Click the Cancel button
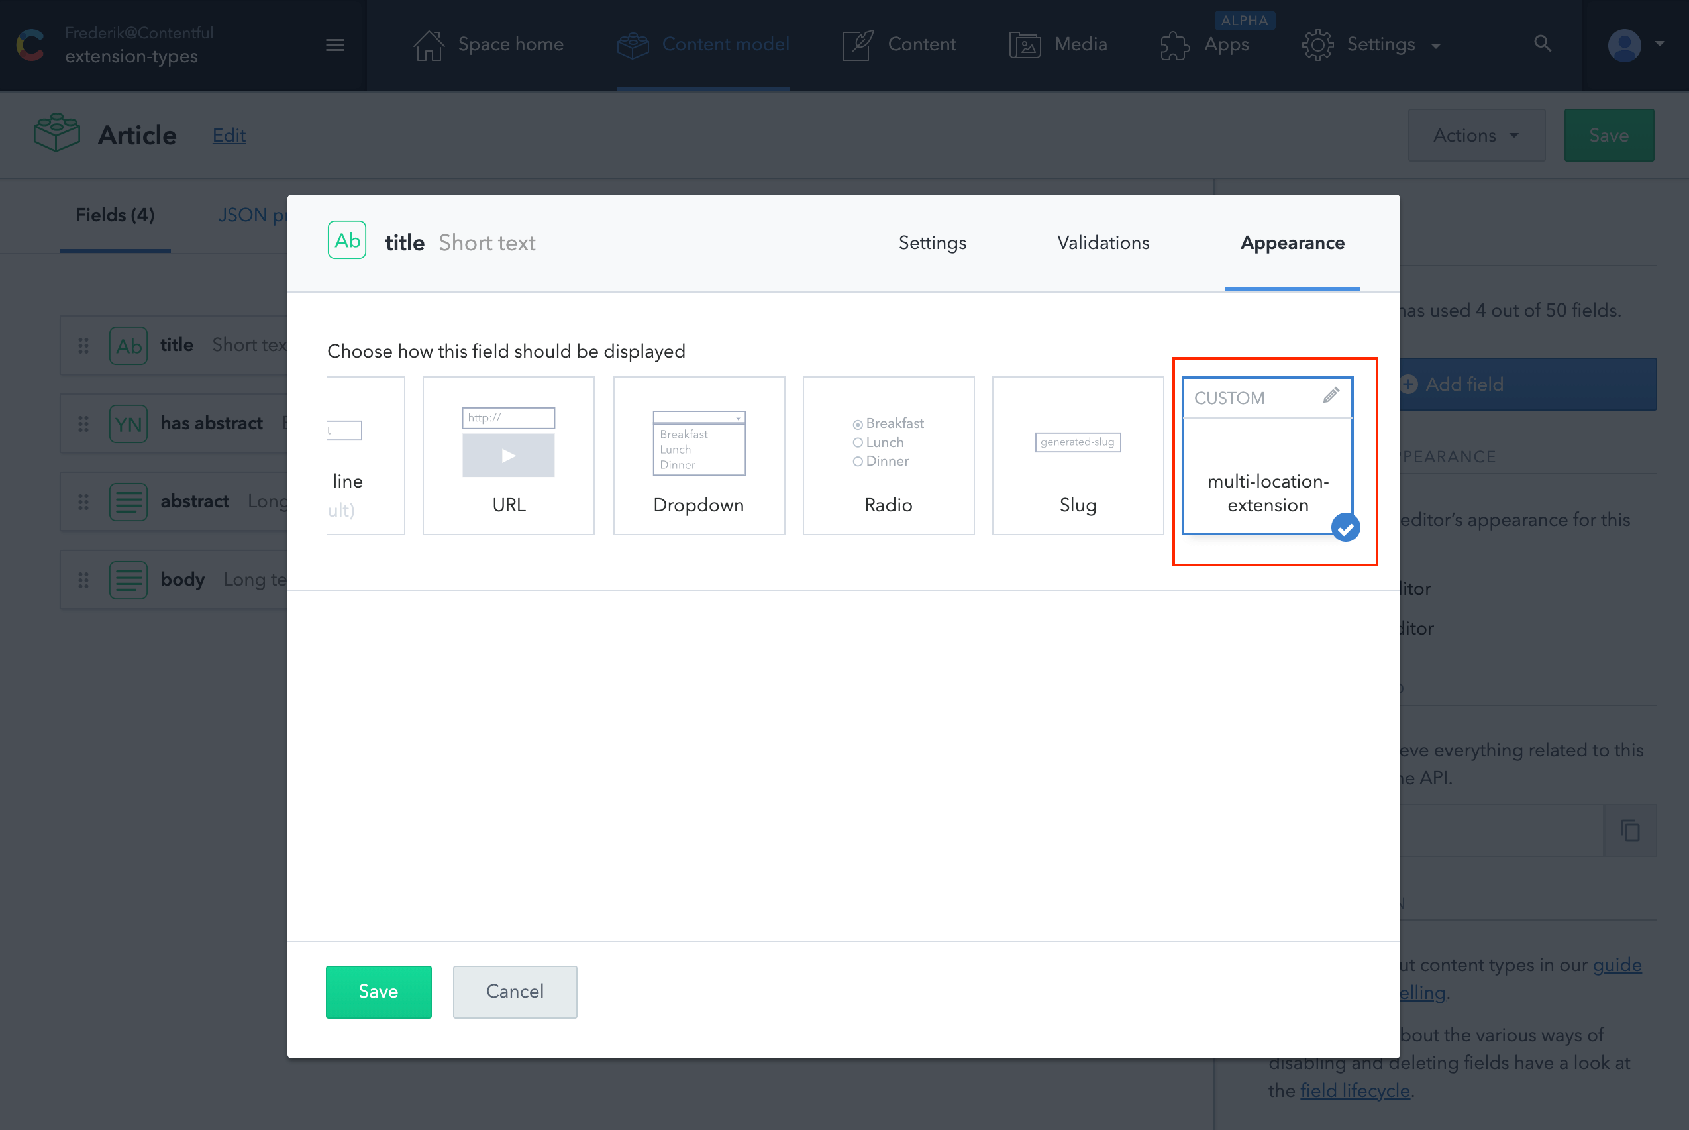The height and width of the screenshot is (1130, 1689). point(515,991)
